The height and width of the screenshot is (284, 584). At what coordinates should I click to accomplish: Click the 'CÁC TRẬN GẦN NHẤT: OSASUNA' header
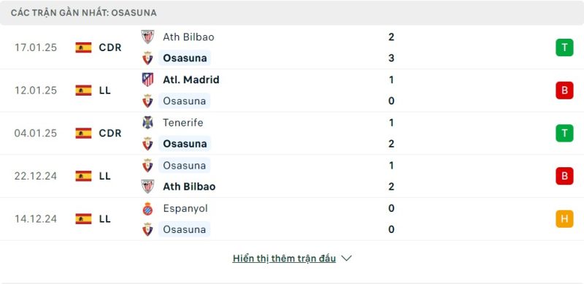84,12
